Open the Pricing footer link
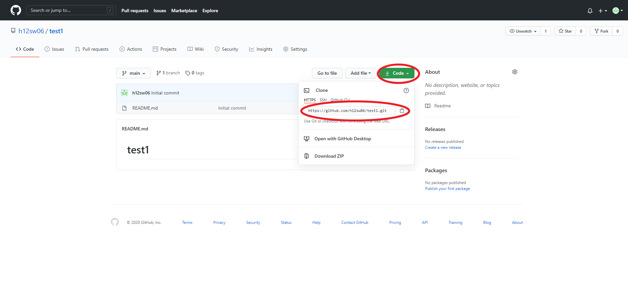The image size is (628, 292). (395, 223)
